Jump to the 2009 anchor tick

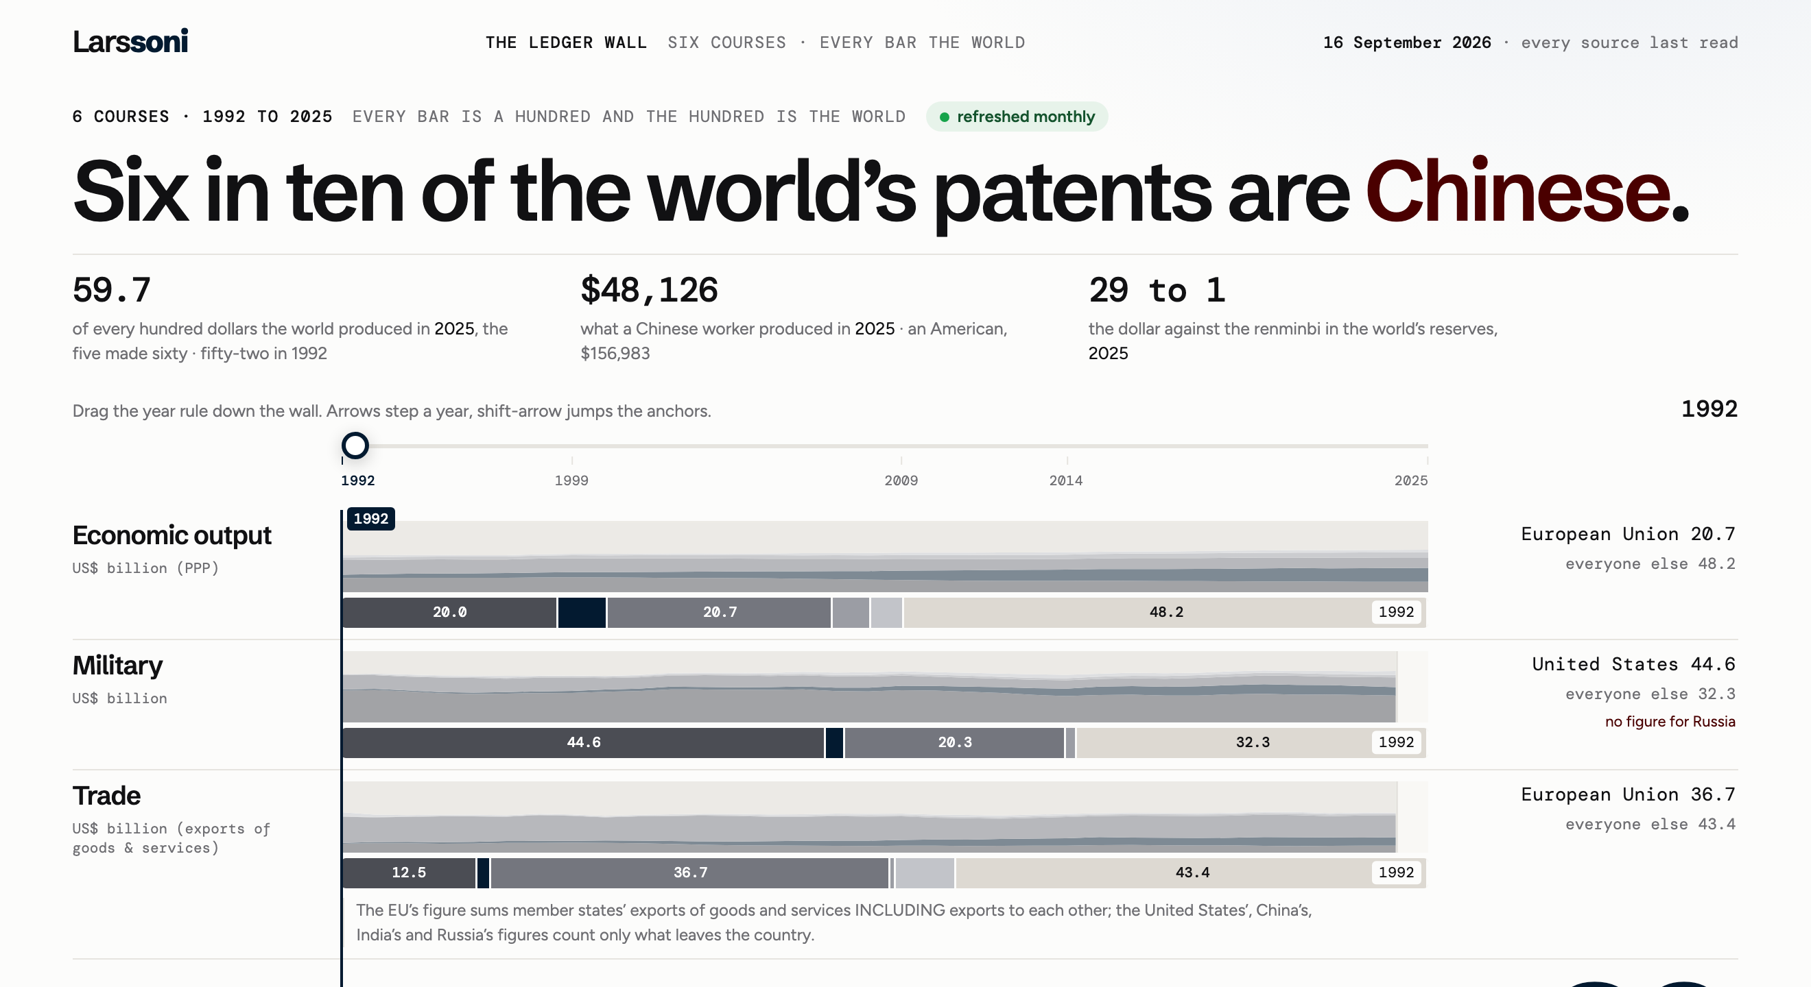click(x=901, y=480)
